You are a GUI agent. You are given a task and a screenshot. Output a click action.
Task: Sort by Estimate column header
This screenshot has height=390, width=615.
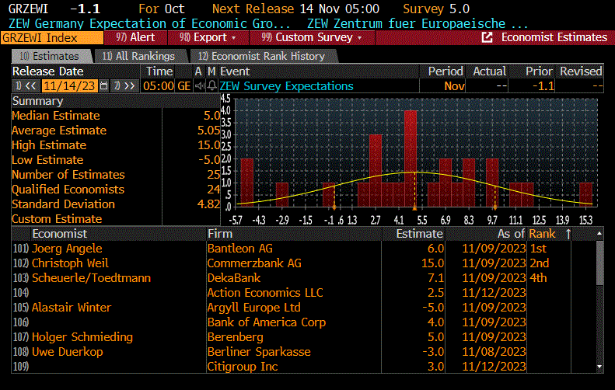click(x=419, y=234)
